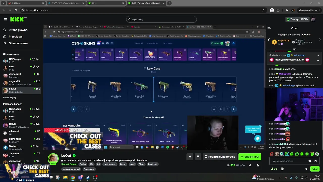Viewport: 323px width, 182px height.
Task: Open browser tab list dropdown
Action: coord(3,3)
